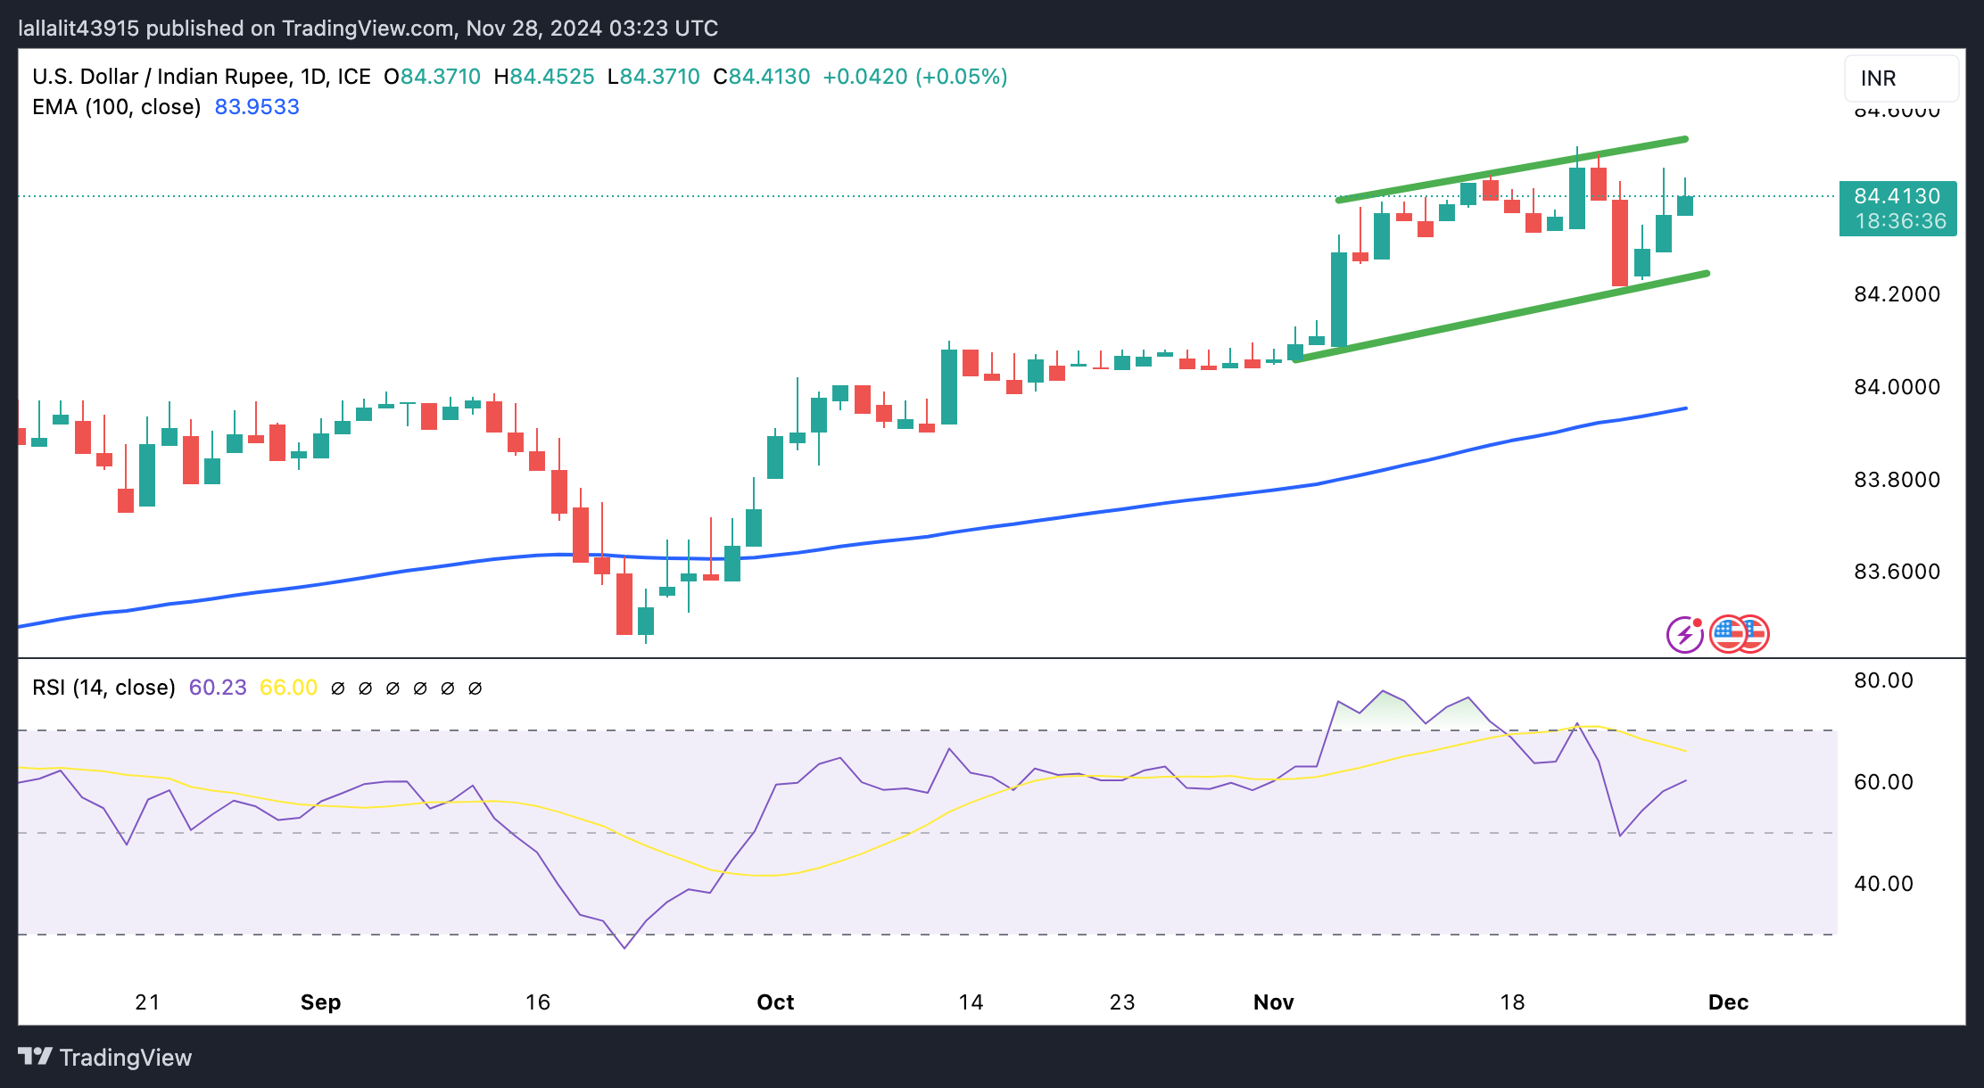Click the 84.2000 price scale label

1897,294
